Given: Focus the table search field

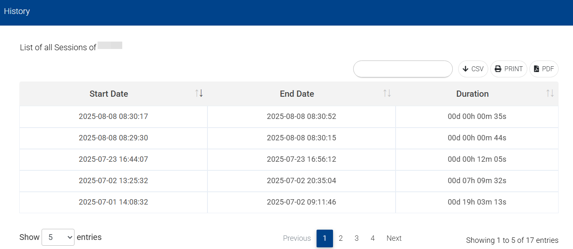Looking at the screenshot, I should coord(403,69).
